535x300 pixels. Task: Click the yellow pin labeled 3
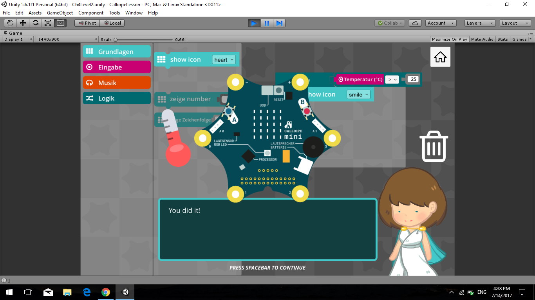pos(332,138)
